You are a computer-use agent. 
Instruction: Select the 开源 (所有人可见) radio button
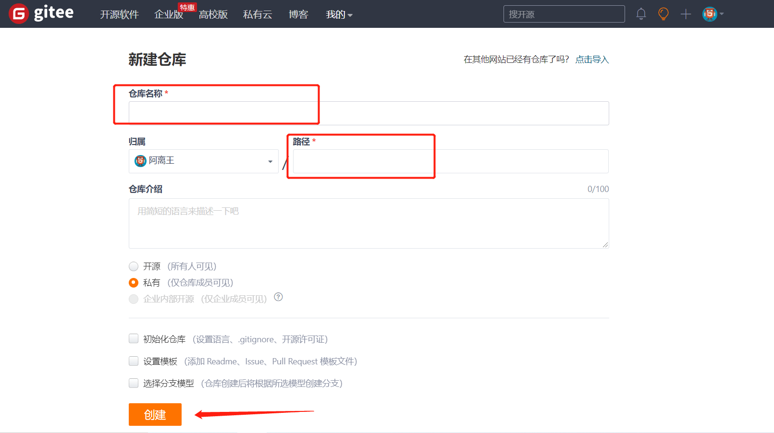pos(134,266)
